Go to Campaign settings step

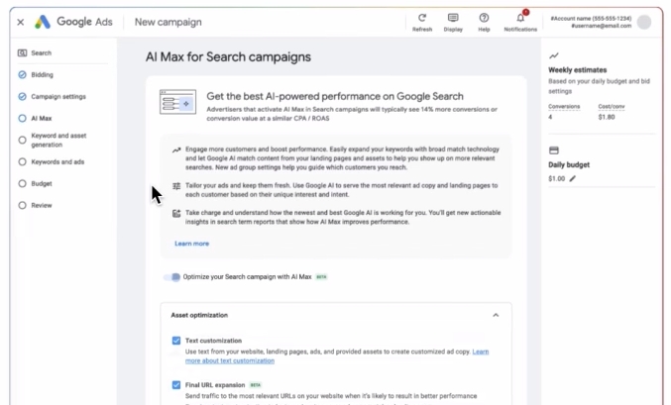pyautogui.click(x=57, y=97)
